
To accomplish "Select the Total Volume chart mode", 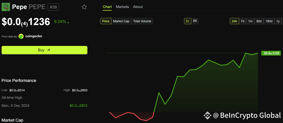I will [142, 21].
